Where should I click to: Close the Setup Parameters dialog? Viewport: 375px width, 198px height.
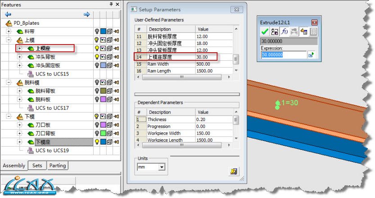237,9
